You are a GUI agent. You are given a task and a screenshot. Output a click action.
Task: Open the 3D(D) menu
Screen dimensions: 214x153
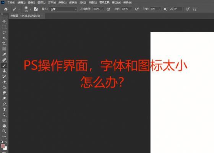[83, 2]
